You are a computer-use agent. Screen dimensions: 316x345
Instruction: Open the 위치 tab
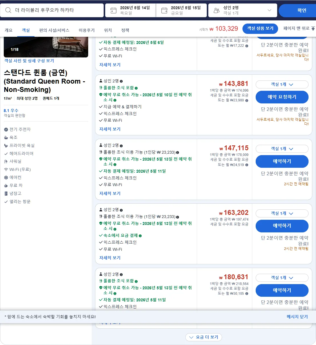[108, 30]
